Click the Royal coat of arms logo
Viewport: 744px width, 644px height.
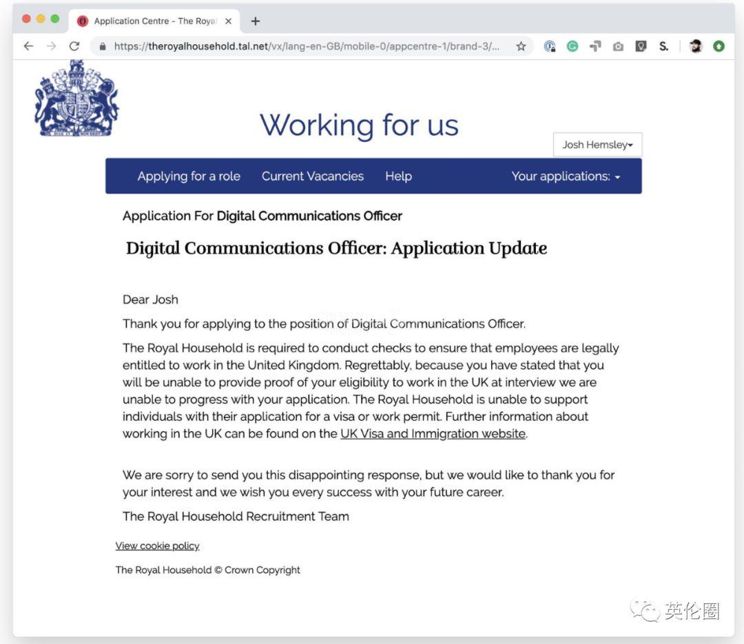tap(76, 98)
